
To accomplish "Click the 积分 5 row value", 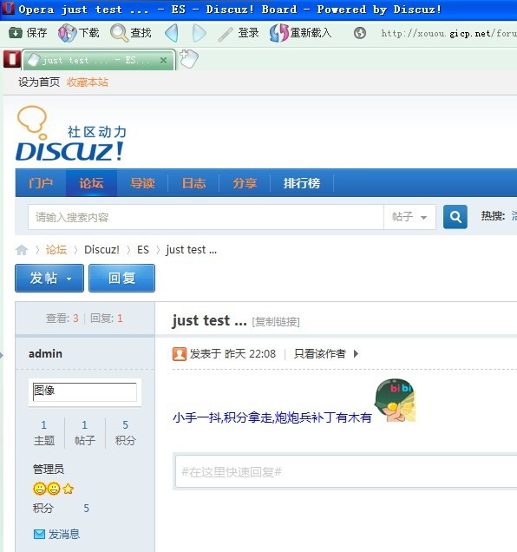I will [x=86, y=508].
